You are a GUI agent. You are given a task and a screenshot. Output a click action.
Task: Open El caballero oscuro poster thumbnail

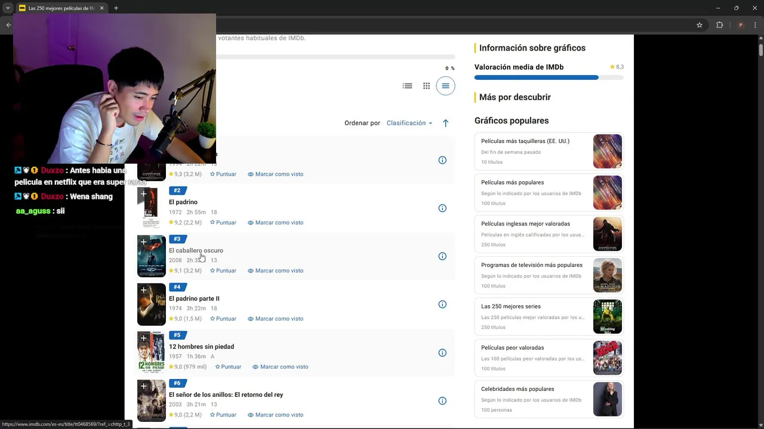coord(152,256)
